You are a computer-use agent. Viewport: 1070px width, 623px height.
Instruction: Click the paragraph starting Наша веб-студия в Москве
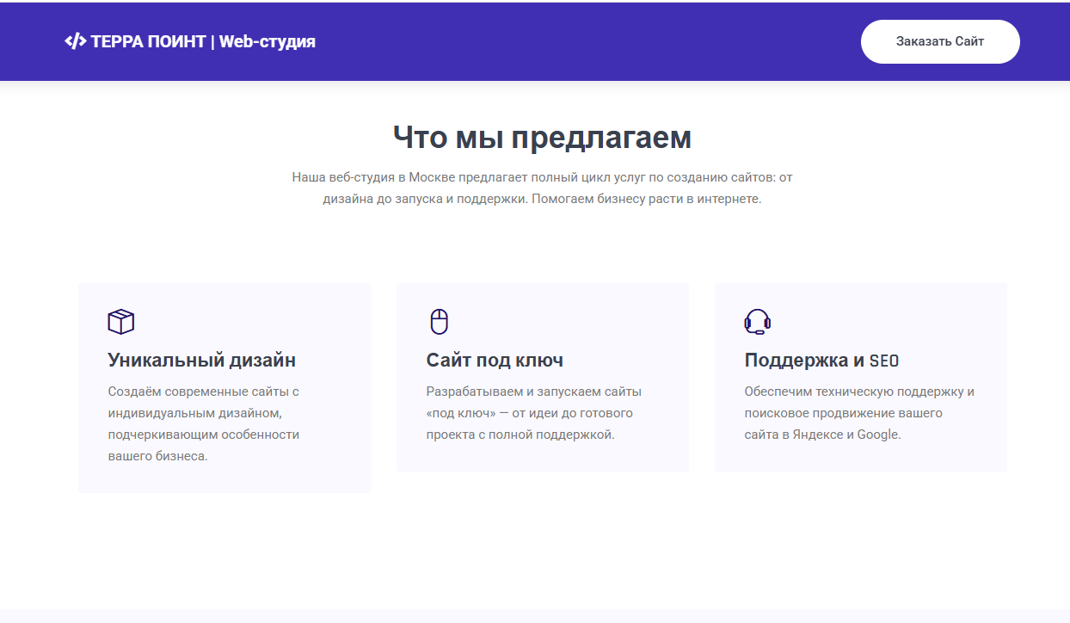[542, 188]
